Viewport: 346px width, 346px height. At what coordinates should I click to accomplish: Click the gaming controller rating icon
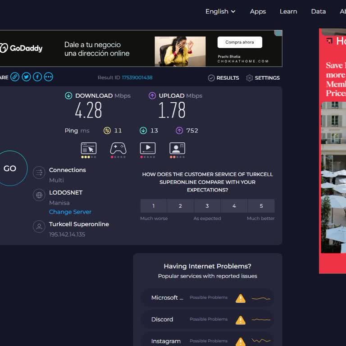pos(118,148)
